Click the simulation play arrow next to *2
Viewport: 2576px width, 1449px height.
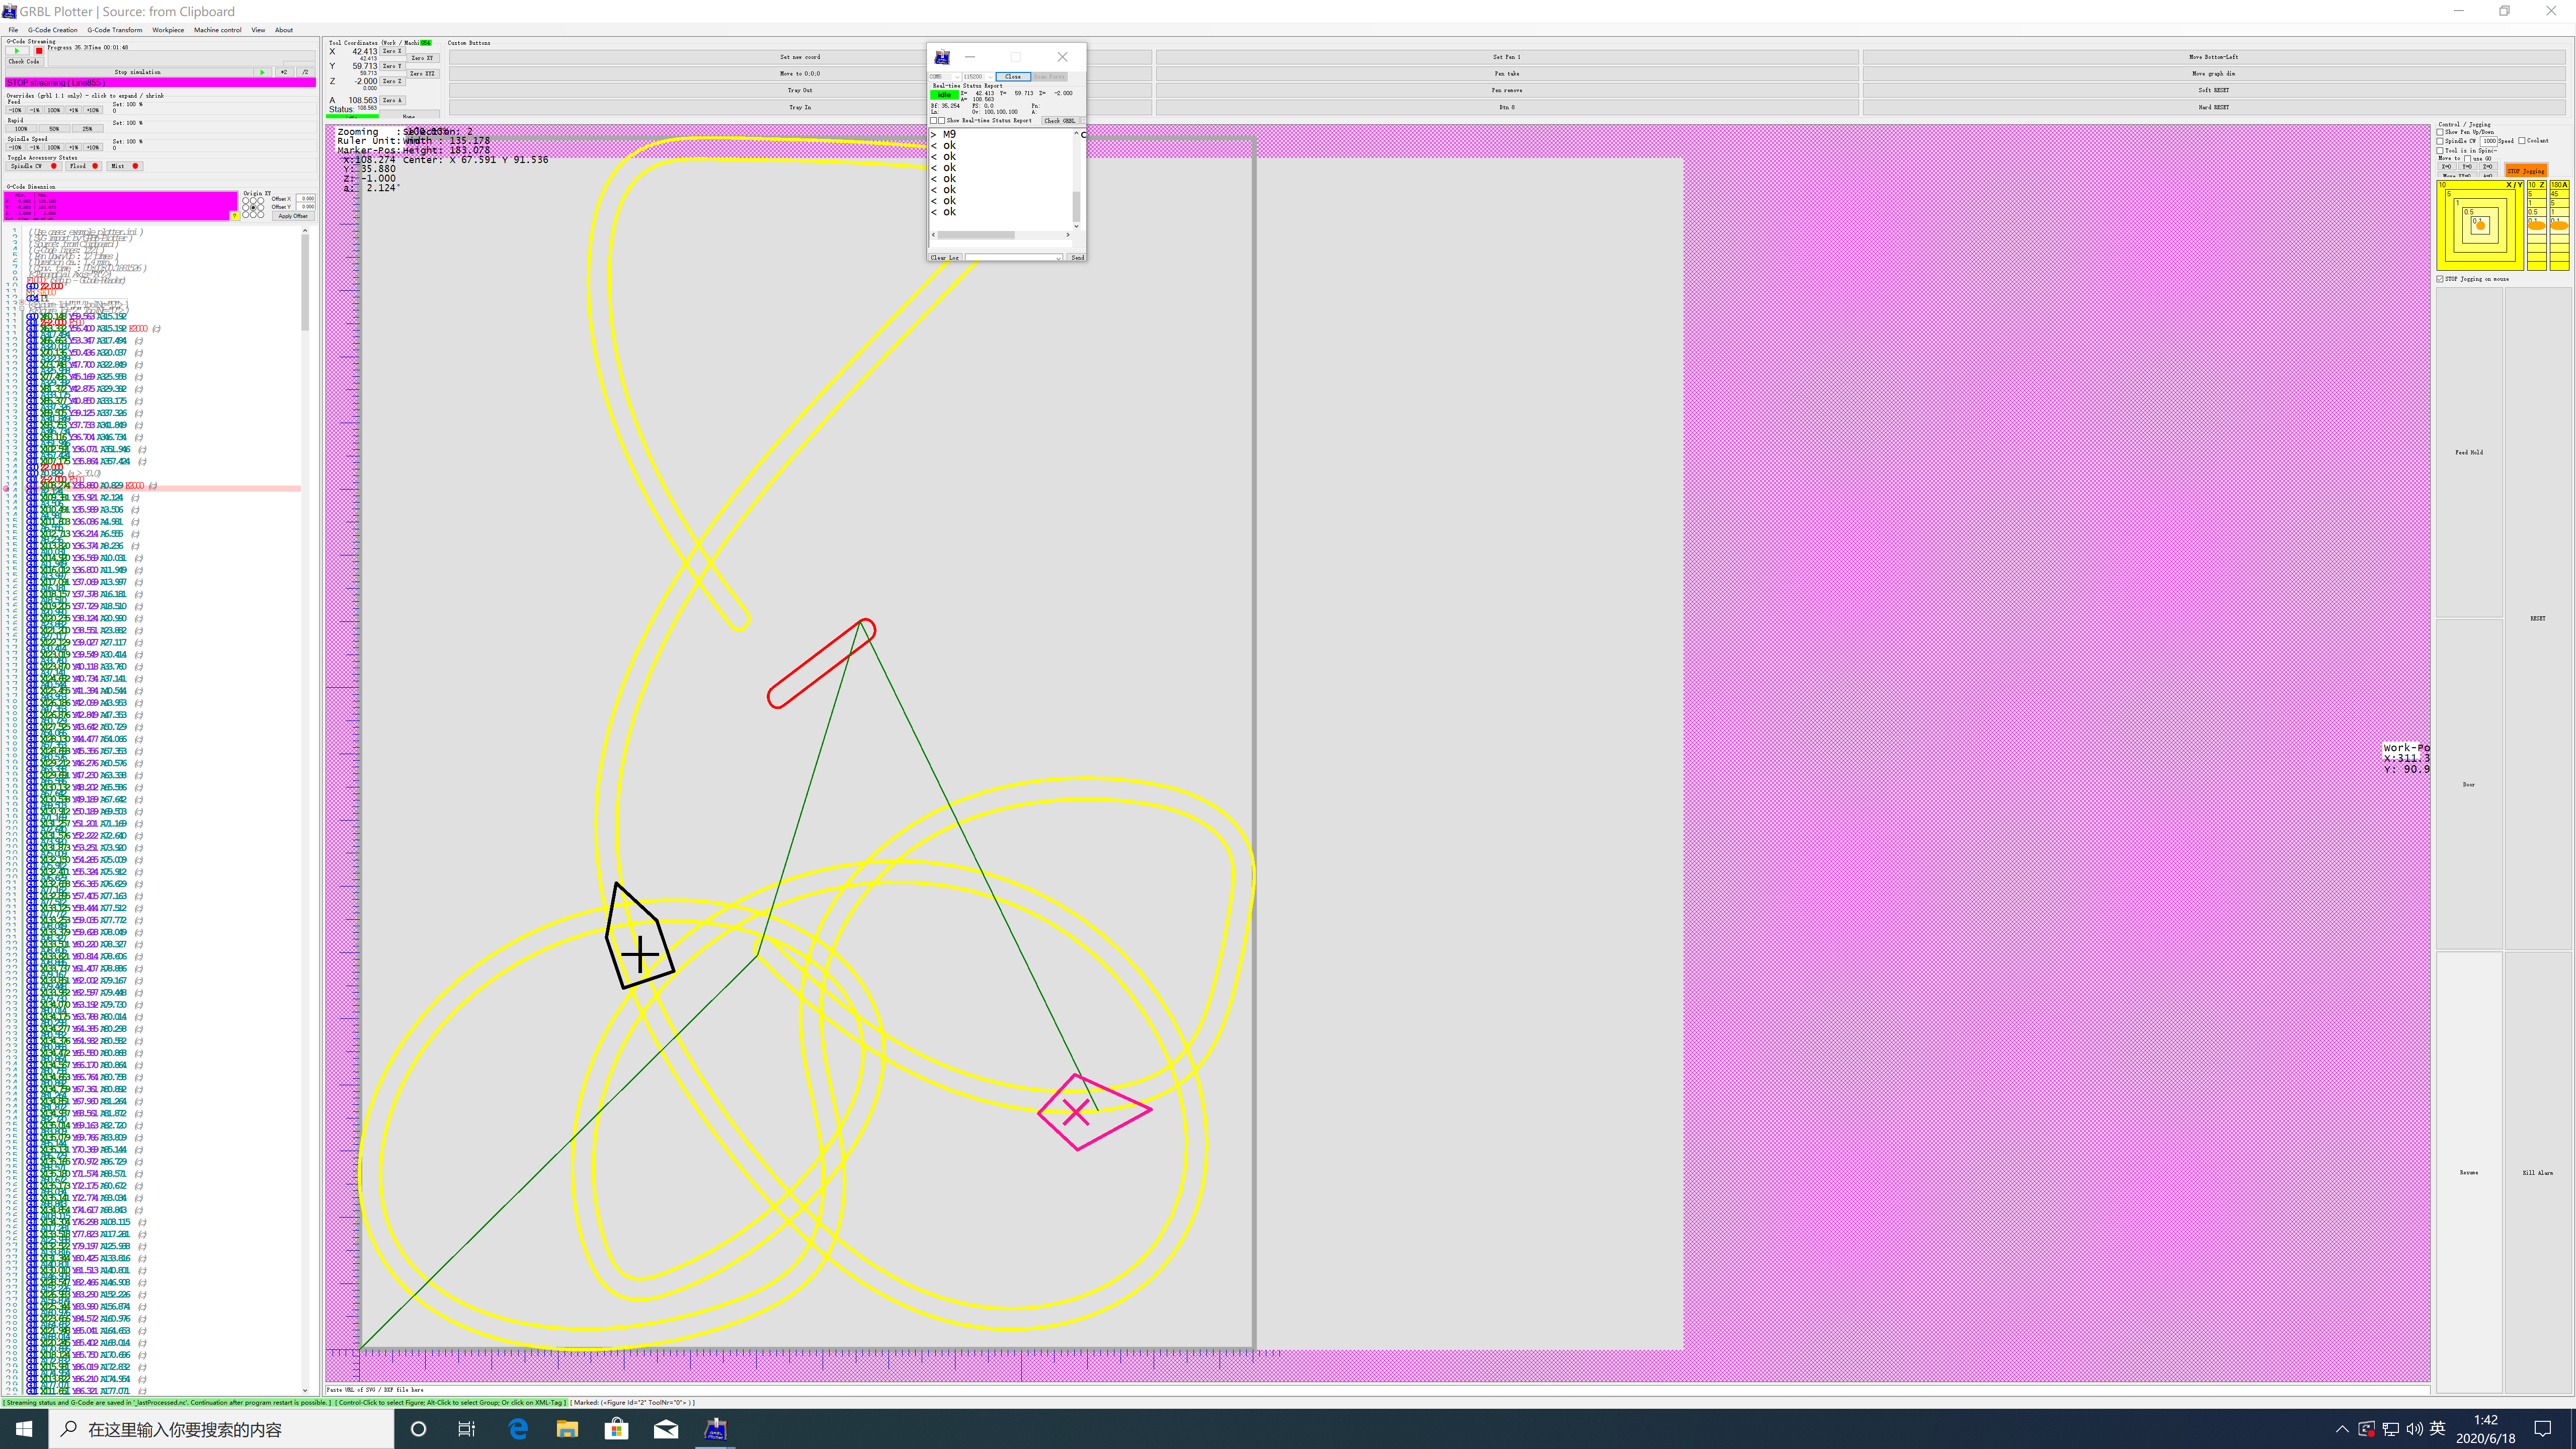(262, 72)
